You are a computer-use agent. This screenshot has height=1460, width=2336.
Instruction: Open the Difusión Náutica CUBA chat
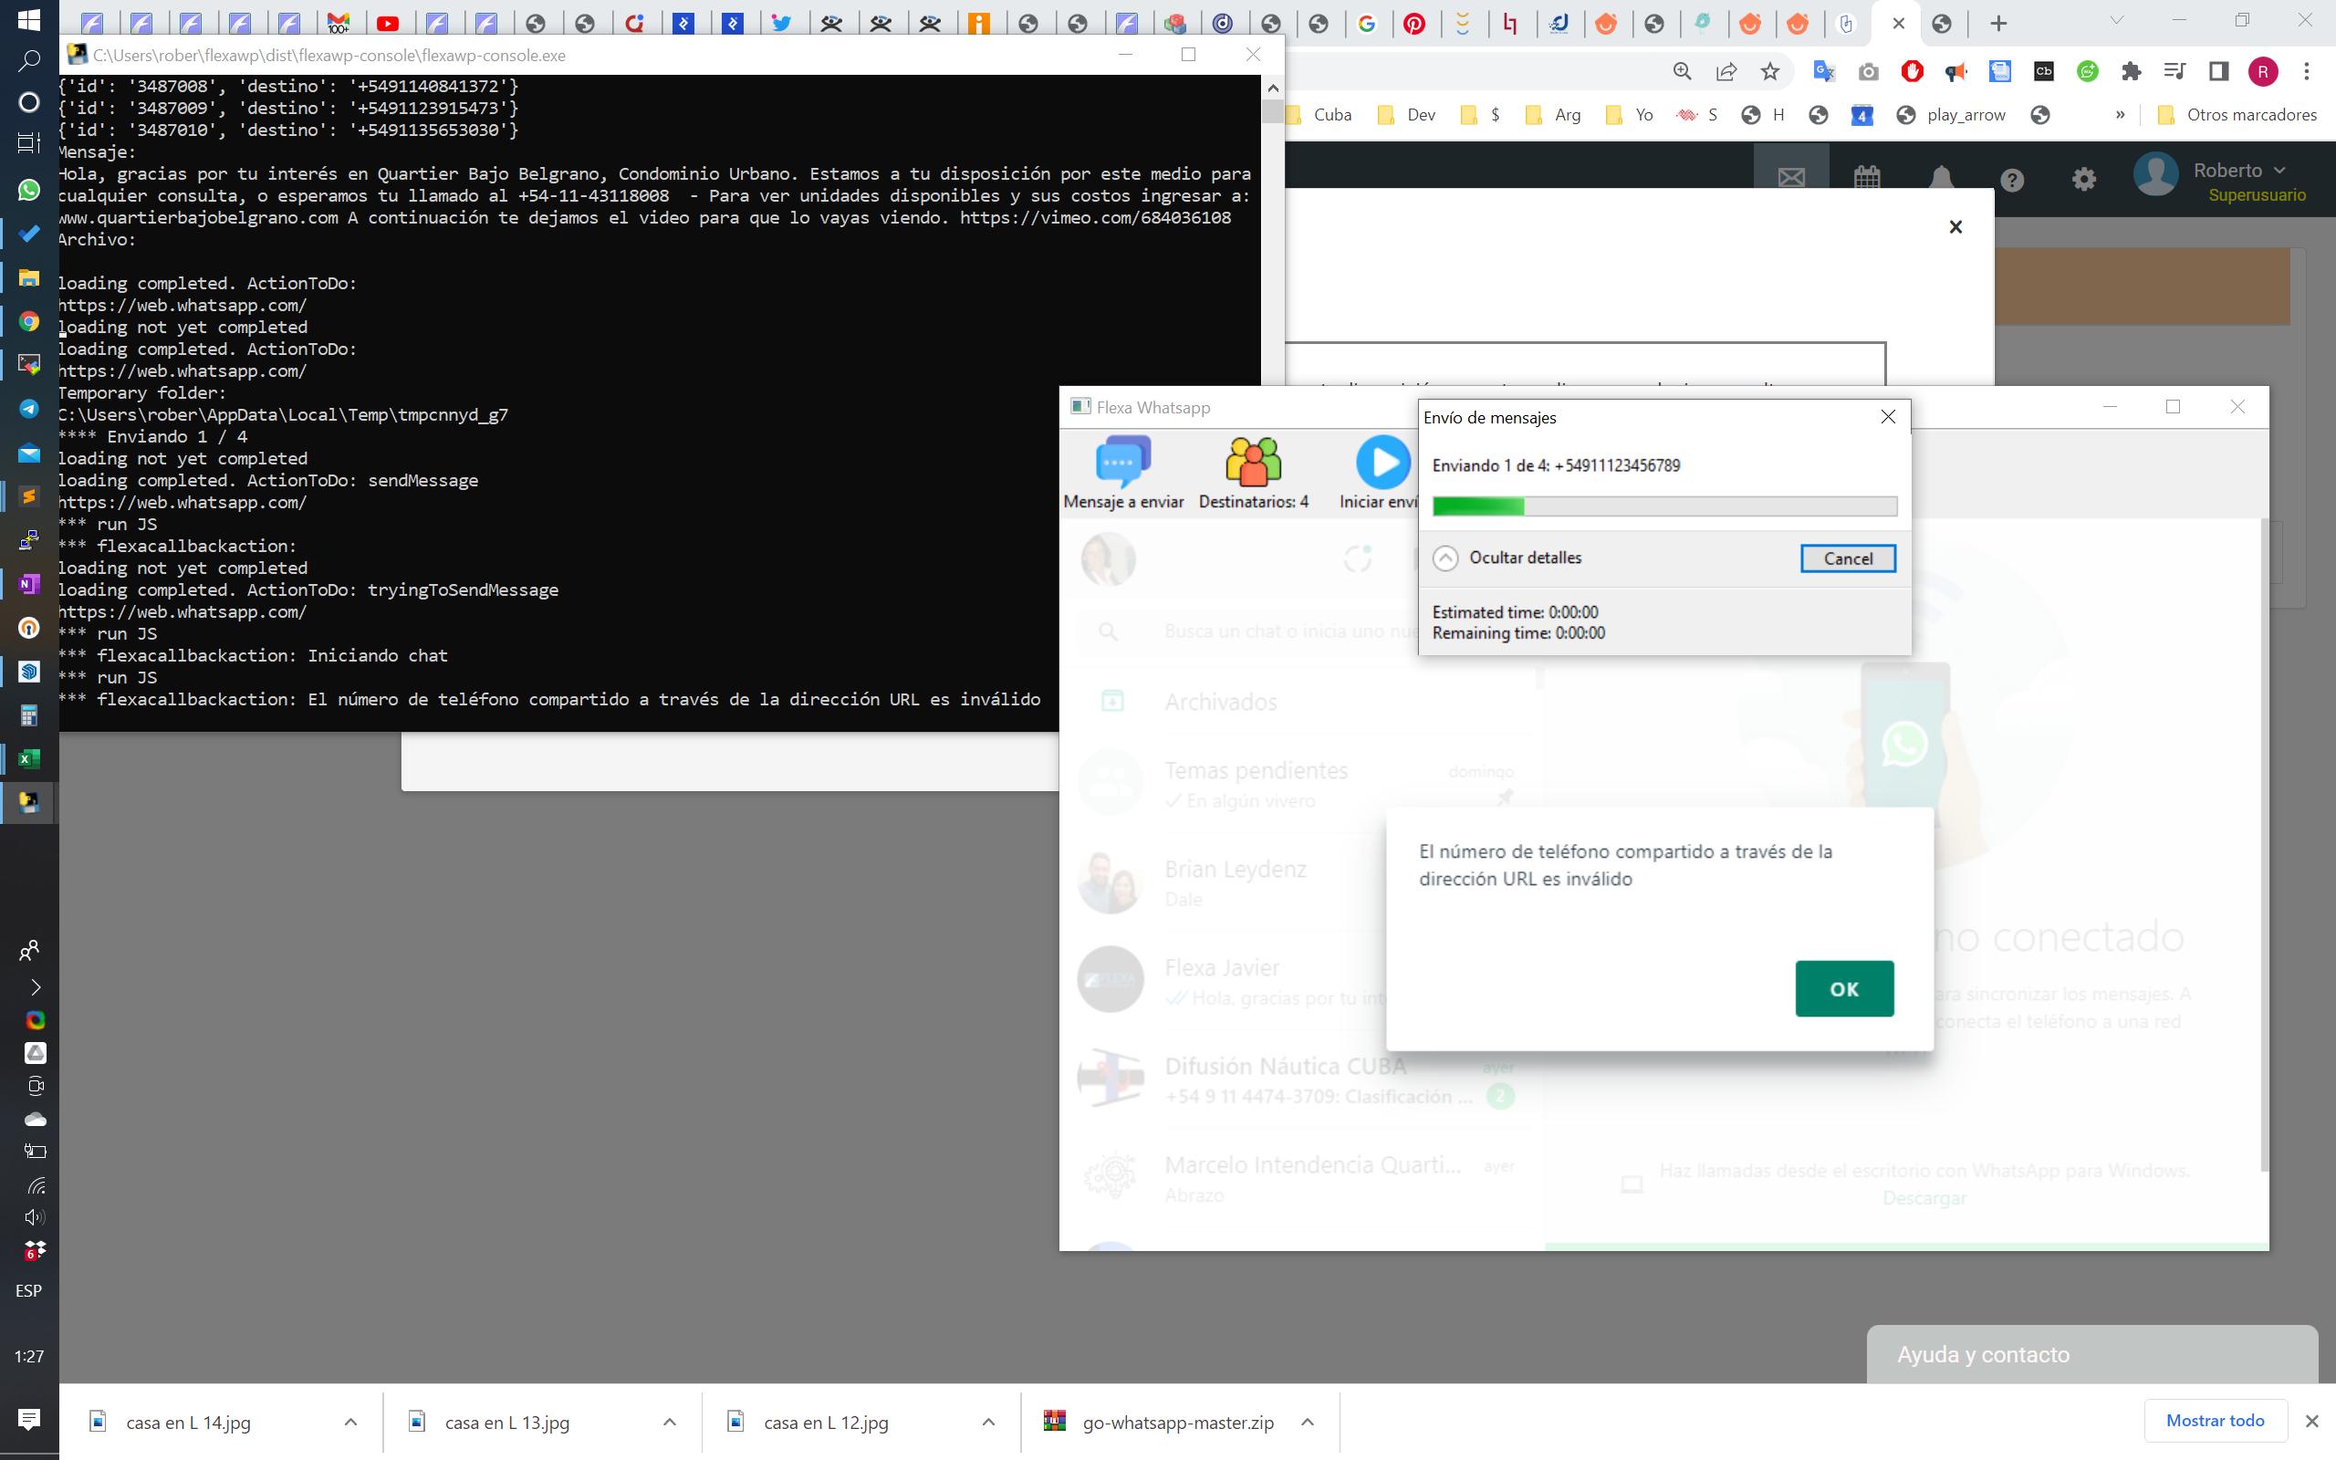[1297, 1079]
